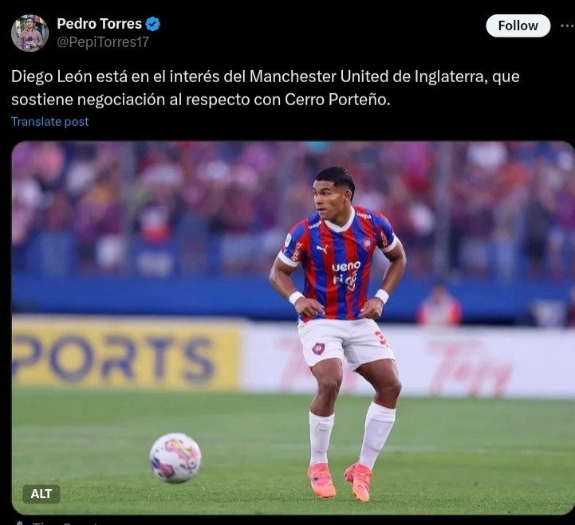Open the @PepiTorres17 handle

click(103, 42)
